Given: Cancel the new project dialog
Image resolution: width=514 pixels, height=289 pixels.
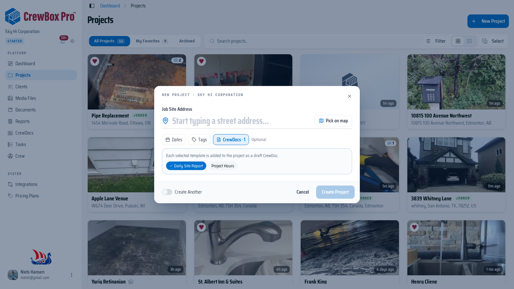Looking at the screenshot, I should pyautogui.click(x=303, y=192).
